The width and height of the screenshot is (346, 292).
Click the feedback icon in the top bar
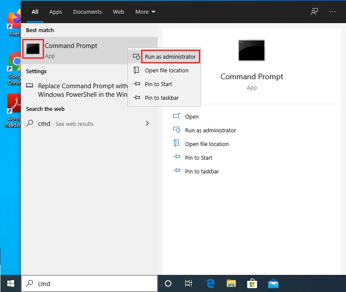coord(314,12)
